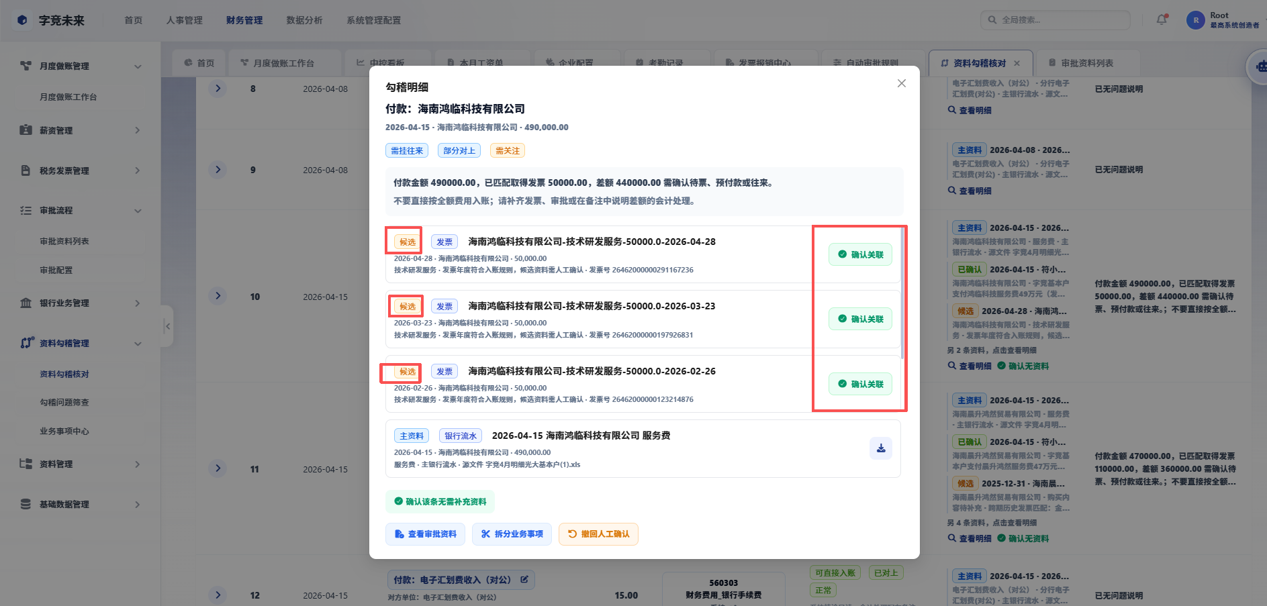Confirm association for the 2026-02-26 invoice
This screenshot has height=606, width=1267.
(860, 384)
